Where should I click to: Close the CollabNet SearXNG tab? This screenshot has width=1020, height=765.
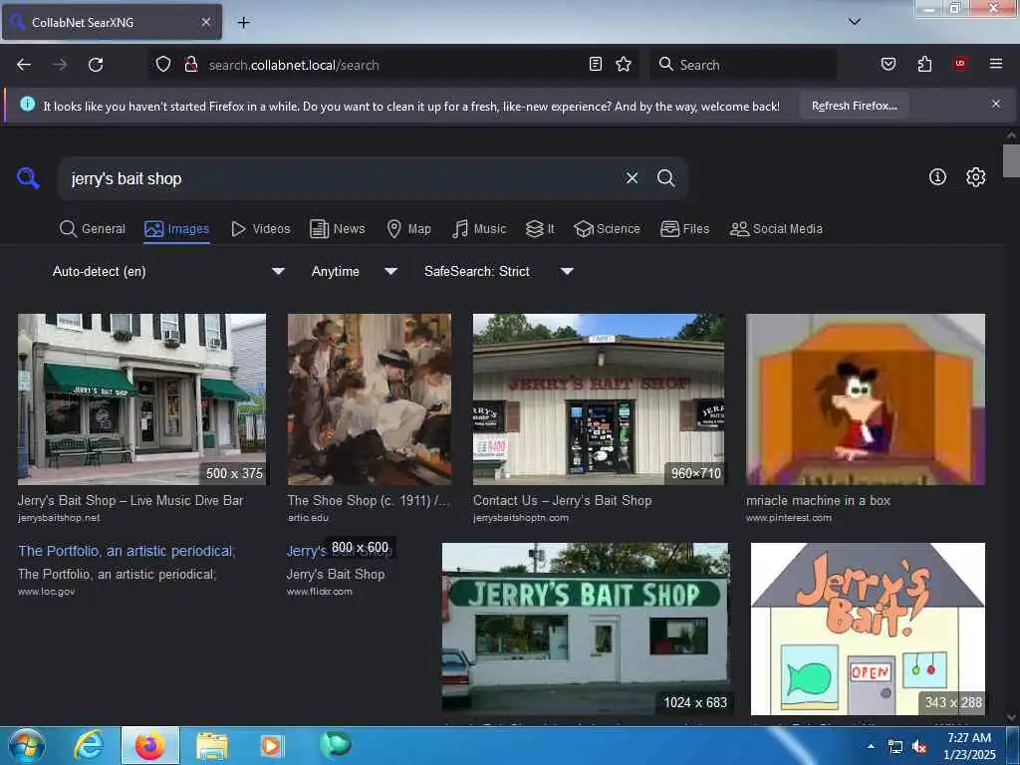tap(206, 22)
